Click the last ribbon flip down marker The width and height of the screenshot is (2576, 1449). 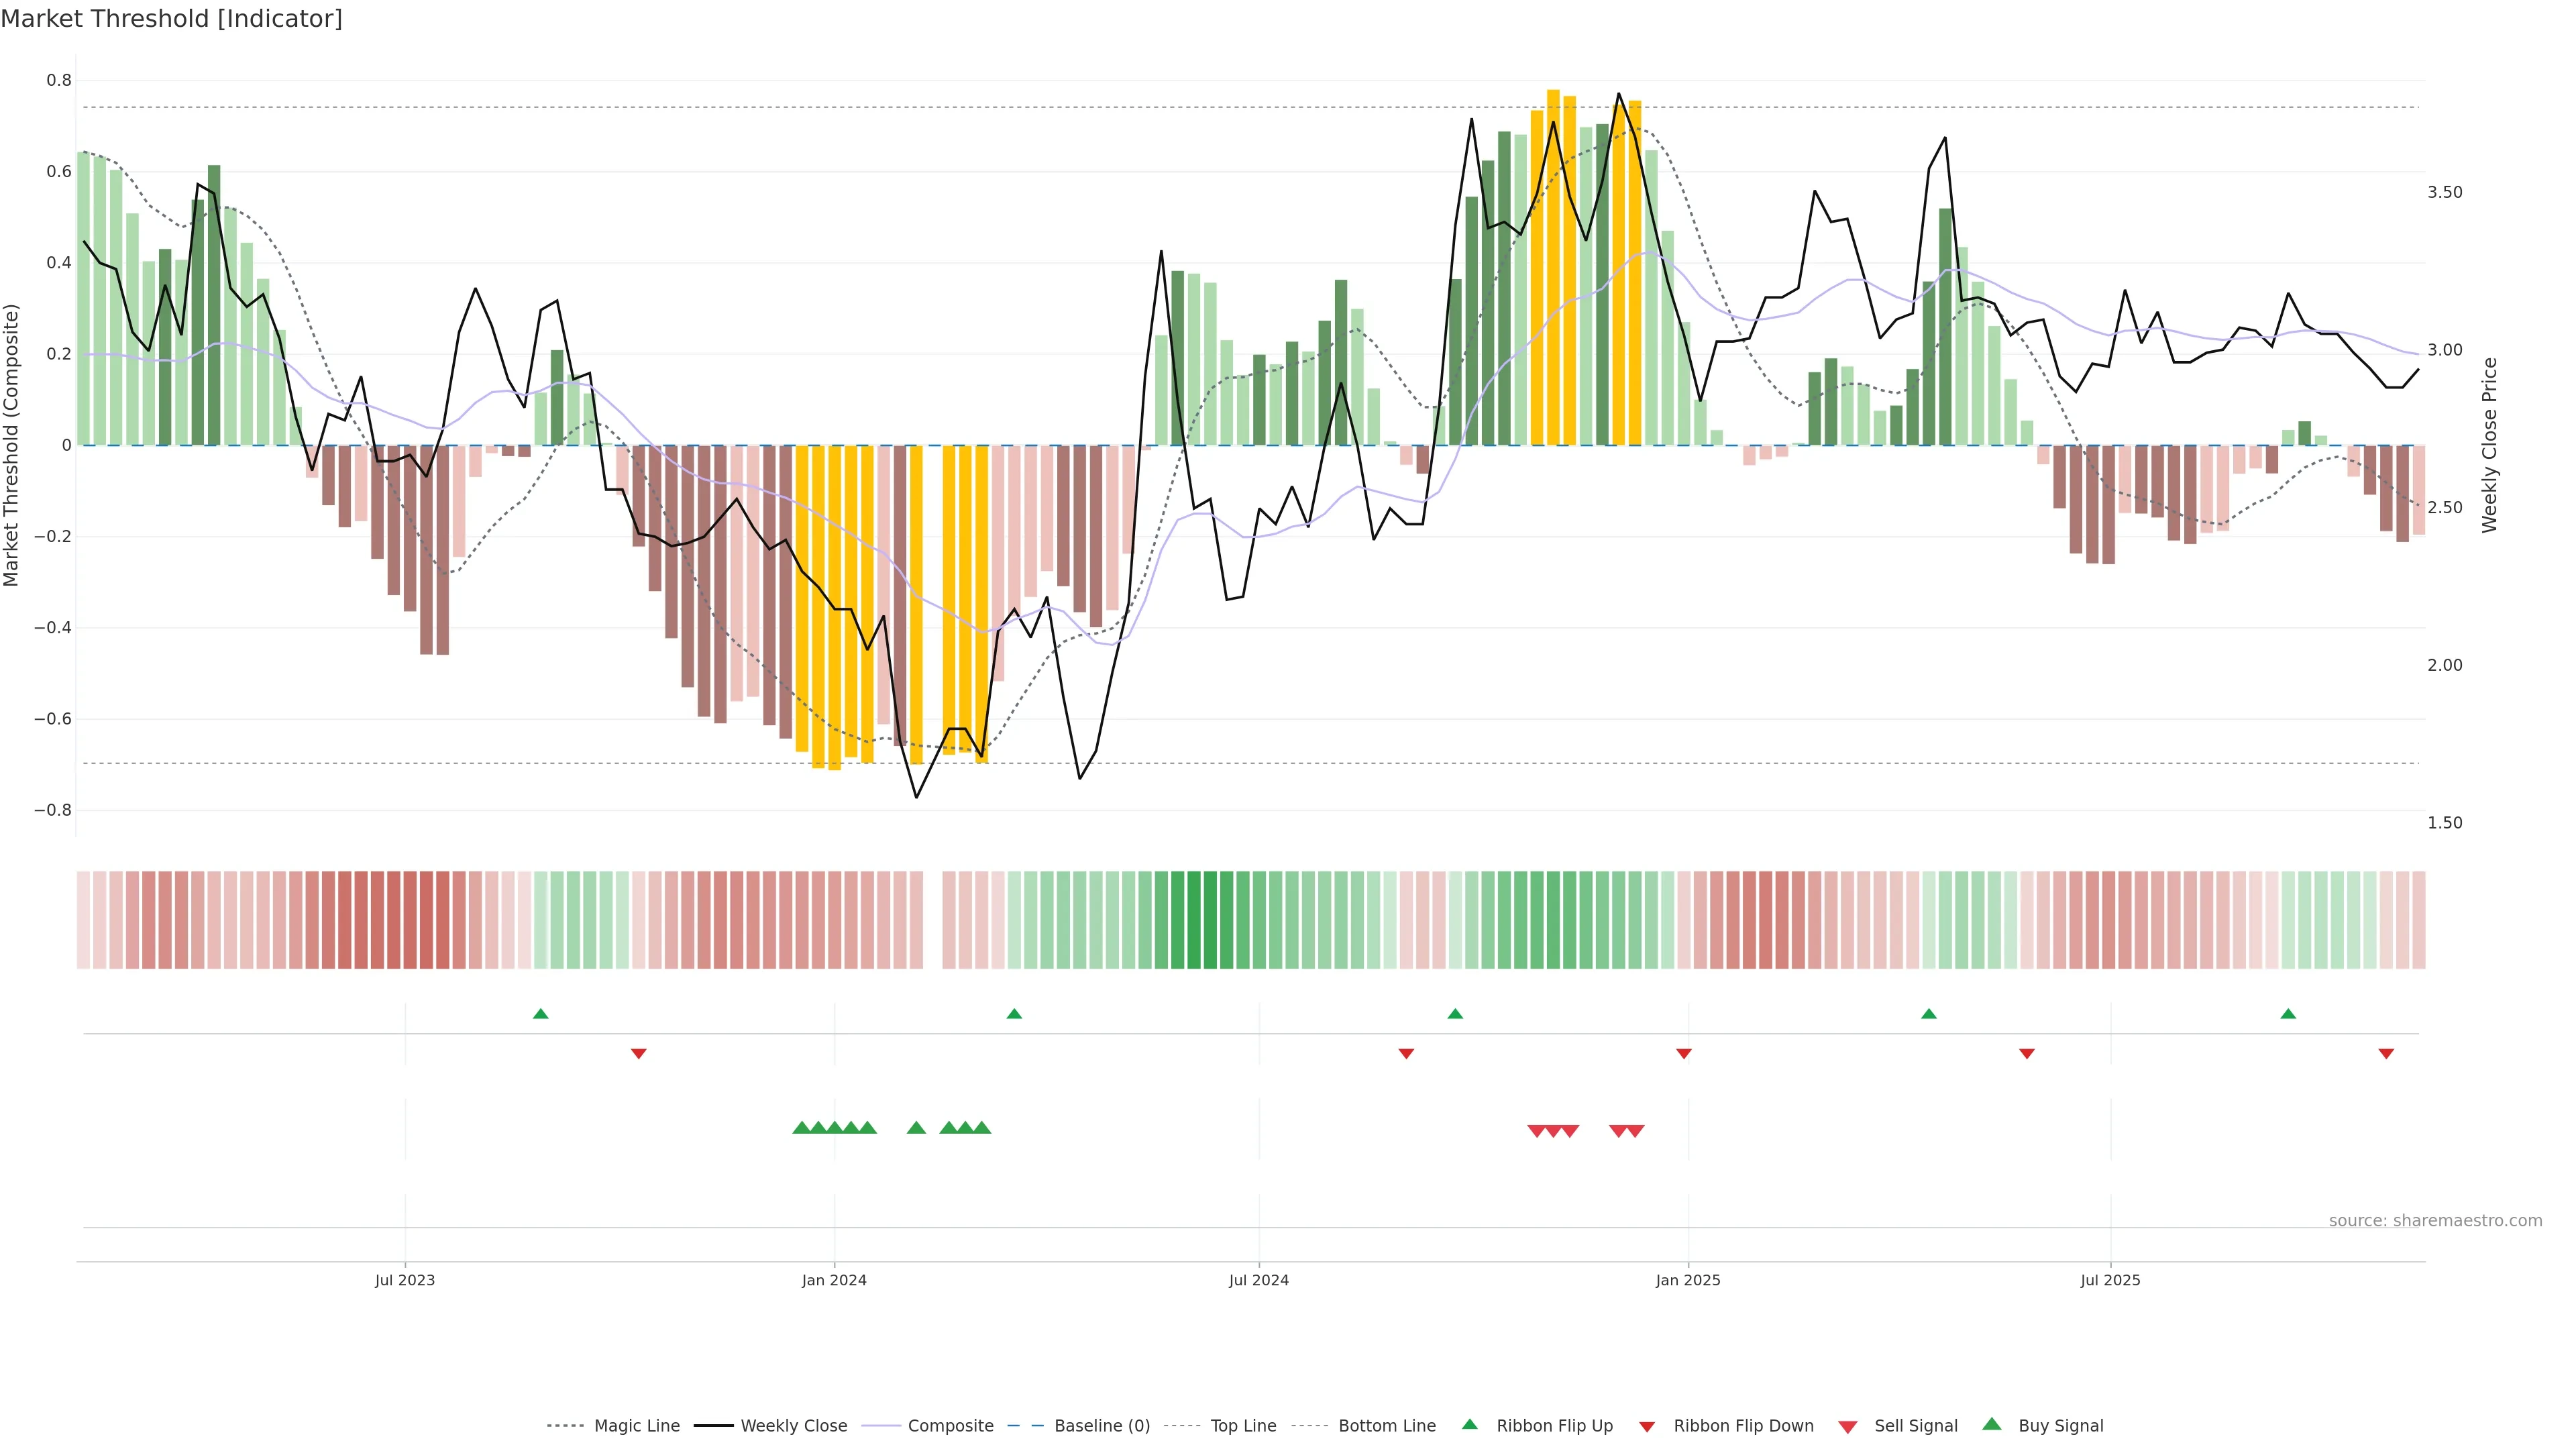pos(2386,1053)
